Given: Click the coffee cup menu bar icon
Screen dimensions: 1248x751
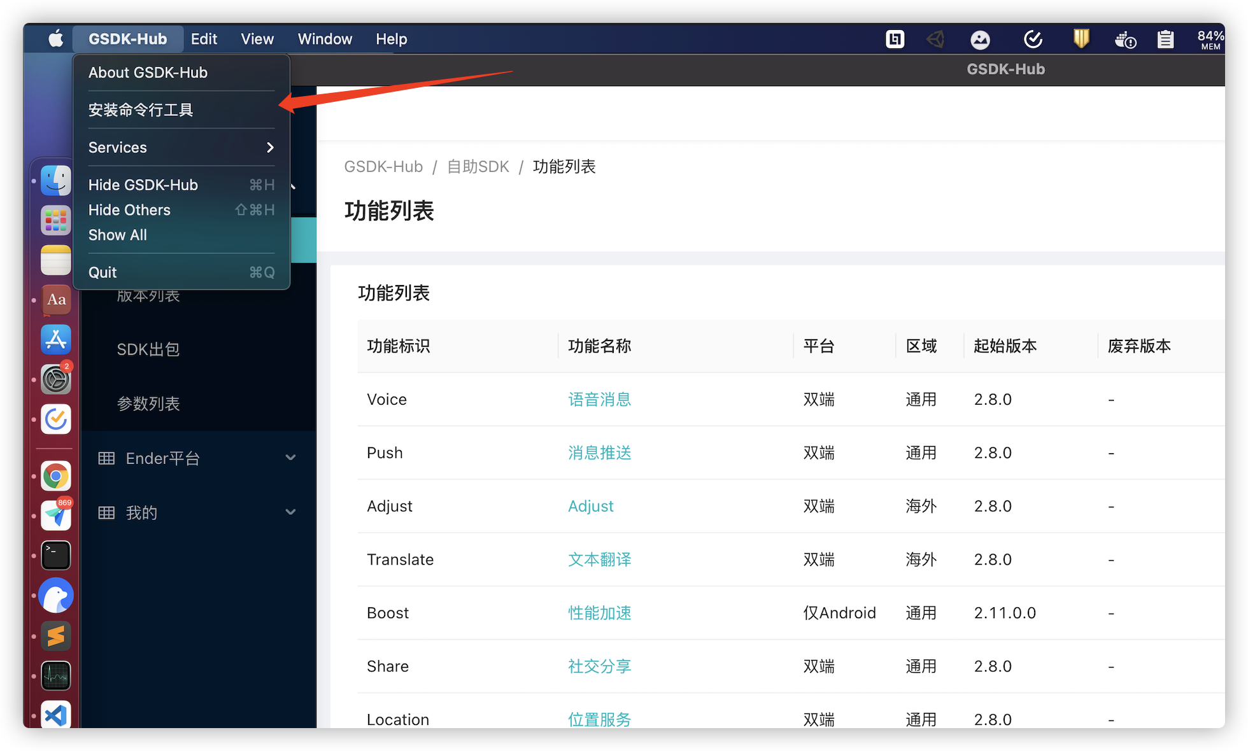Looking at the screenshot, I should (x=1125, y=40).
